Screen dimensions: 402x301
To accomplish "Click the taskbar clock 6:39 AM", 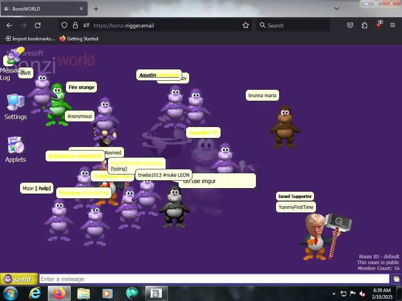I will [x=382, y=293].
